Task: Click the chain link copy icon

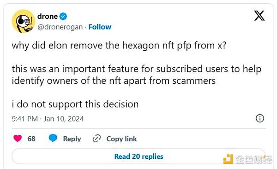Action: pyautogui.click(x=96, y=139)
